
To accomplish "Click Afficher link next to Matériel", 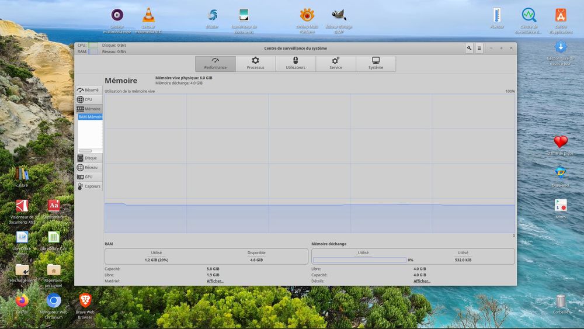I will [x=215, y=281].
